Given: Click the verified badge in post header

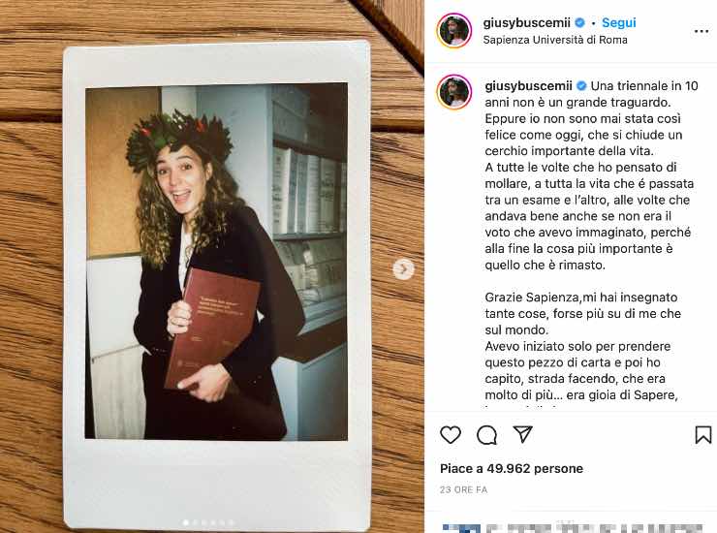Looking at the screenshot, I should (579, 22).
